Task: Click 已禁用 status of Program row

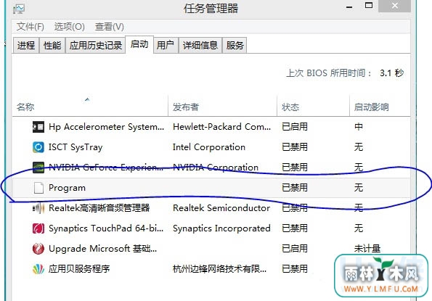Action: click(x=295, y=188)
